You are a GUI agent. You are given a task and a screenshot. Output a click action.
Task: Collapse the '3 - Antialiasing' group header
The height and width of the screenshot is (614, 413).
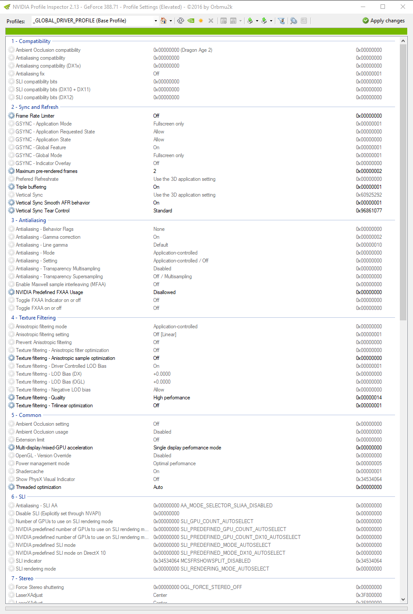(x=28, y=220)
